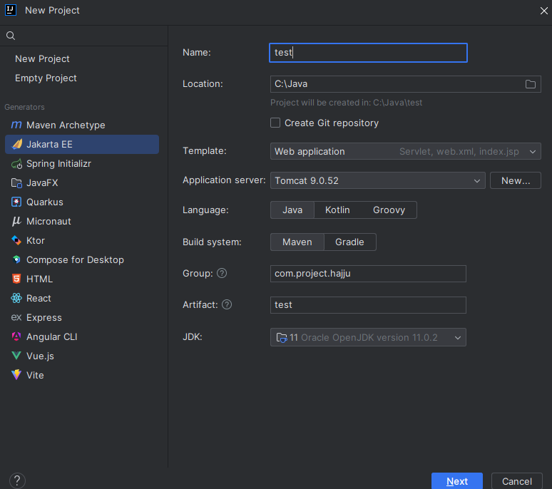Click the Compose for Desktop icon
This screenshot has height=489, width=552.
pyautogui.click(x=16, y=259)
